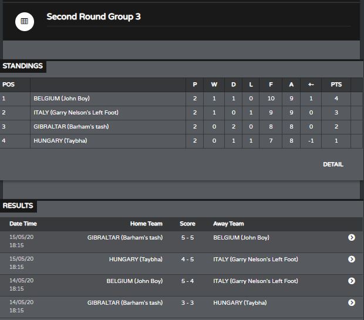Select GIBRALTAR (Barham's tash) in standings
Screen dimensions: 364x320
tap(71, 127)
